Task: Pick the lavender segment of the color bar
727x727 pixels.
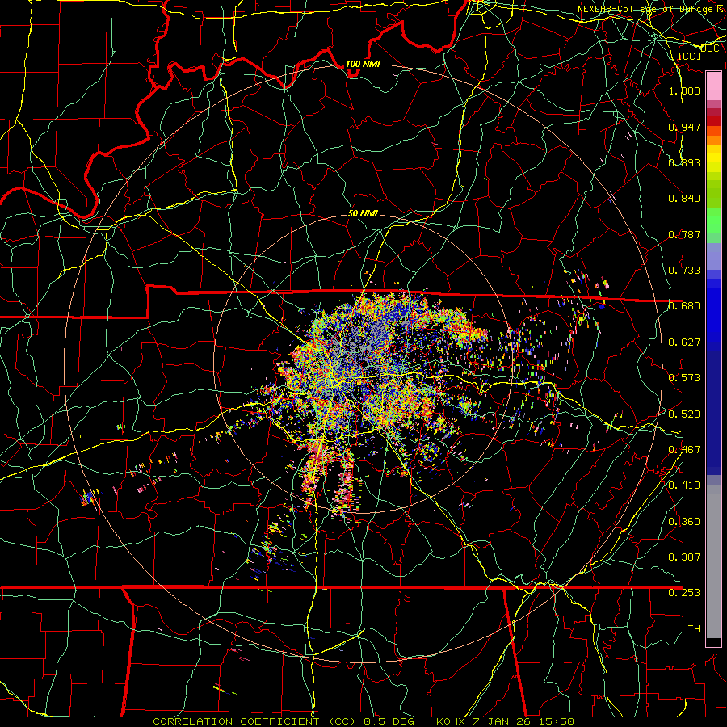Action: pyautogui.click(x=713, y=256)
